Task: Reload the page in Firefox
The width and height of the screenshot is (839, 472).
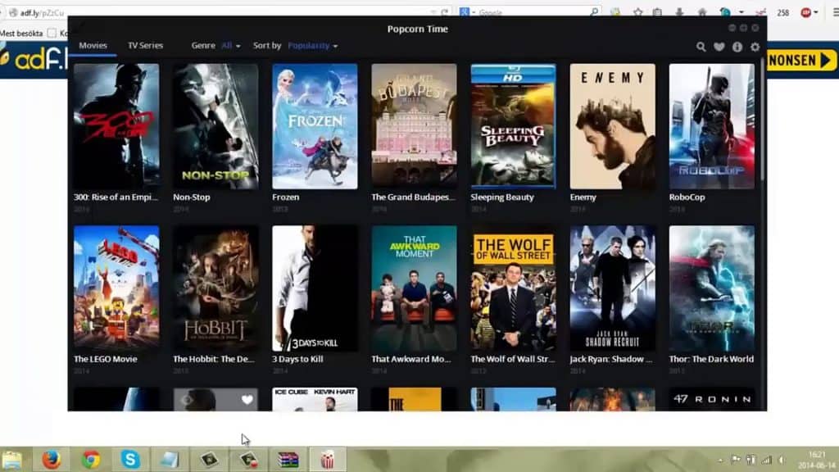Action: [445, 11]
